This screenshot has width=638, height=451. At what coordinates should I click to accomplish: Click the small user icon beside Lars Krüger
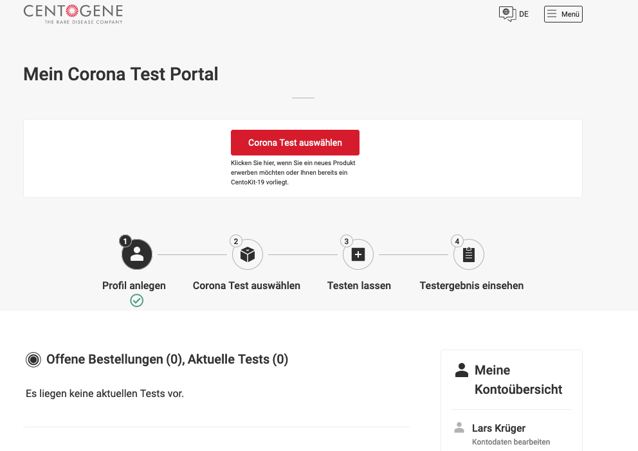[x=459, y=428]
